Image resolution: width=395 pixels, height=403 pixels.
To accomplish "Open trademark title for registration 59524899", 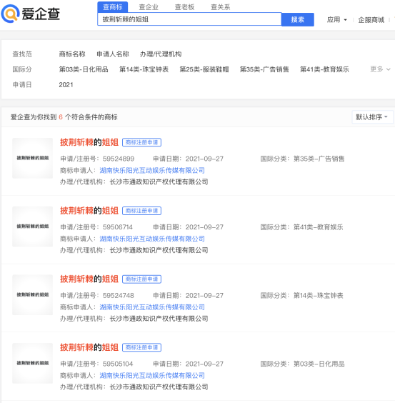I will [89, 142].
